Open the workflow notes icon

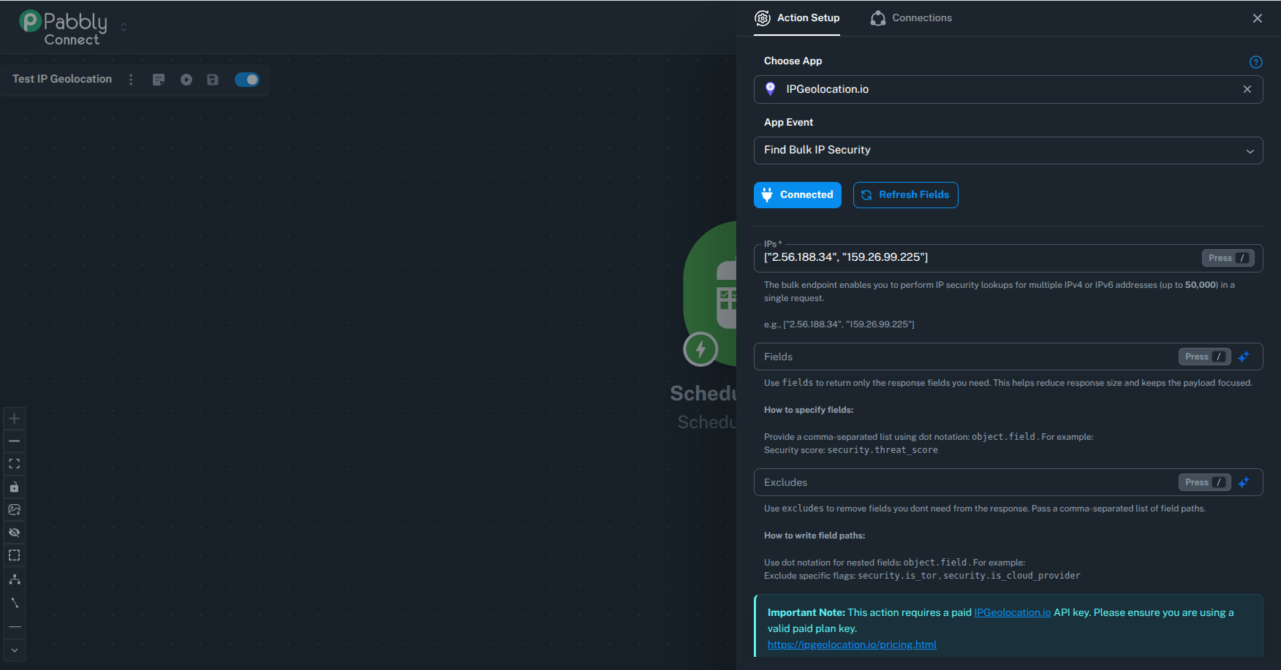click(x=159, y=80)
